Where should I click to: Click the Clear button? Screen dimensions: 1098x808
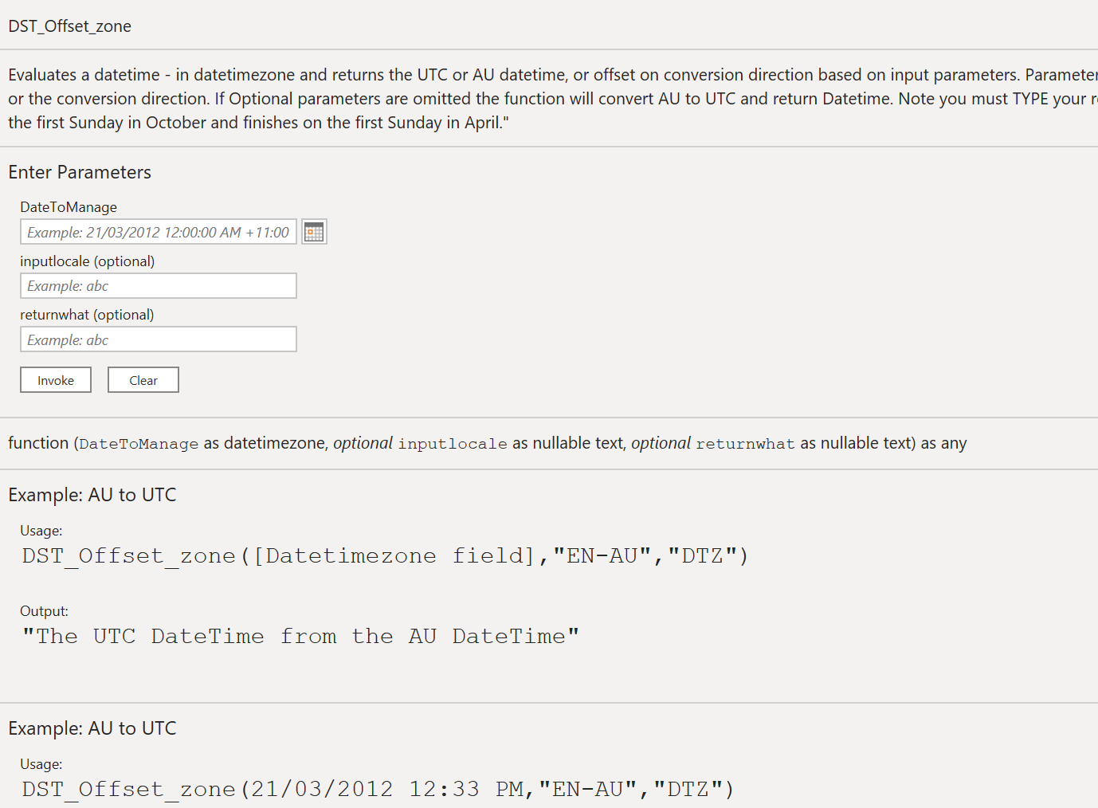143,380
